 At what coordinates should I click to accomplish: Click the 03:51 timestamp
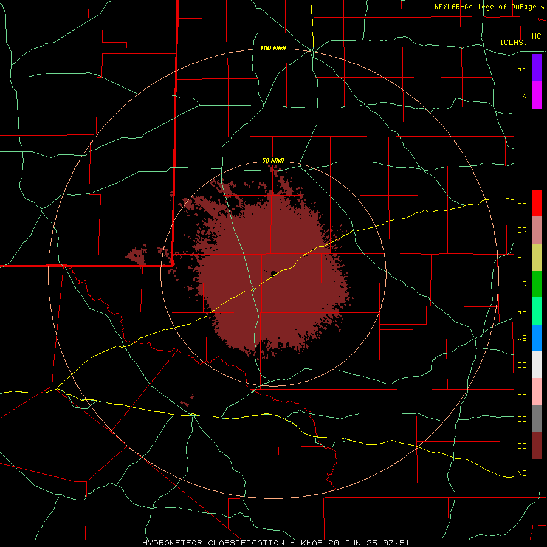(x=396, y=543)
